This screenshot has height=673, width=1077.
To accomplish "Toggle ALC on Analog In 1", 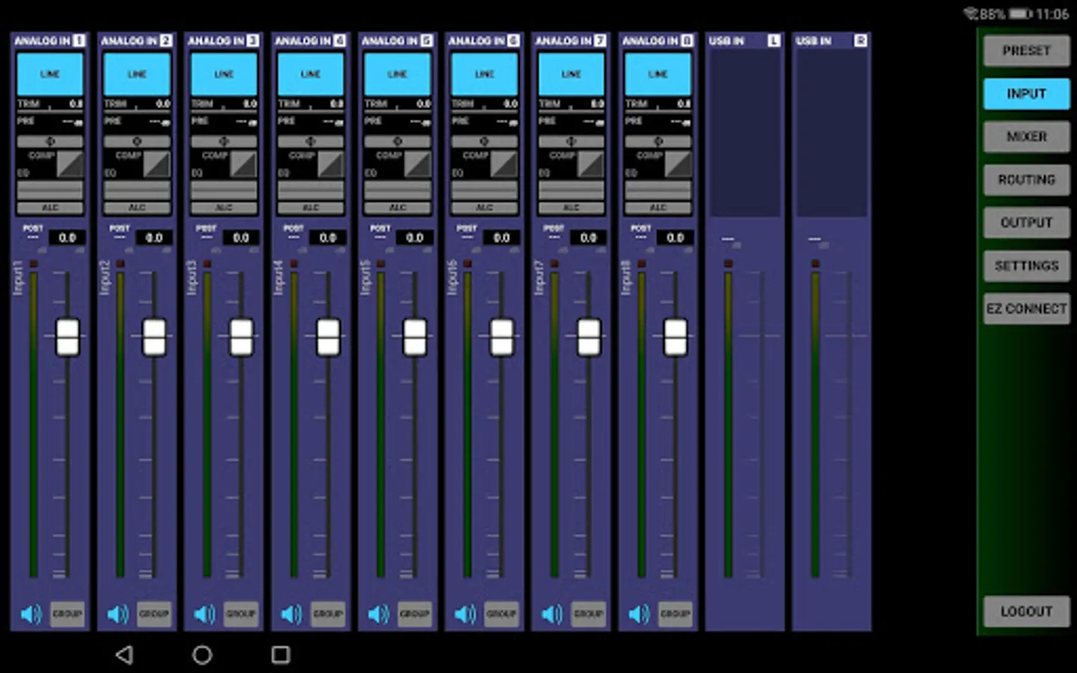I will click(x=50, y=207).
